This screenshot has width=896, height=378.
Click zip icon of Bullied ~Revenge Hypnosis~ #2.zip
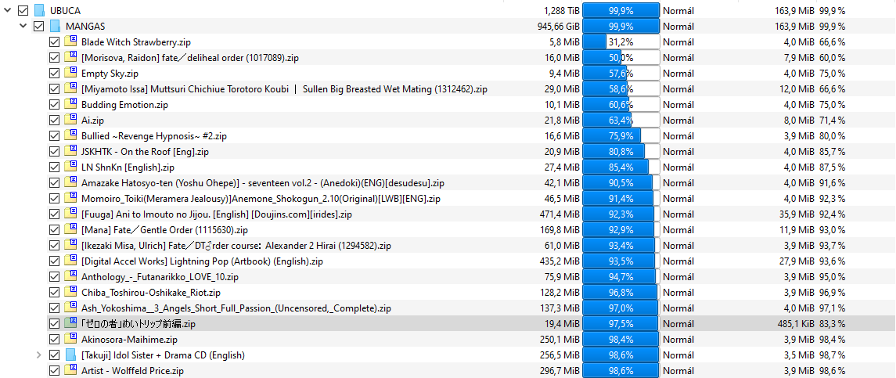click(x=70, y=136)
